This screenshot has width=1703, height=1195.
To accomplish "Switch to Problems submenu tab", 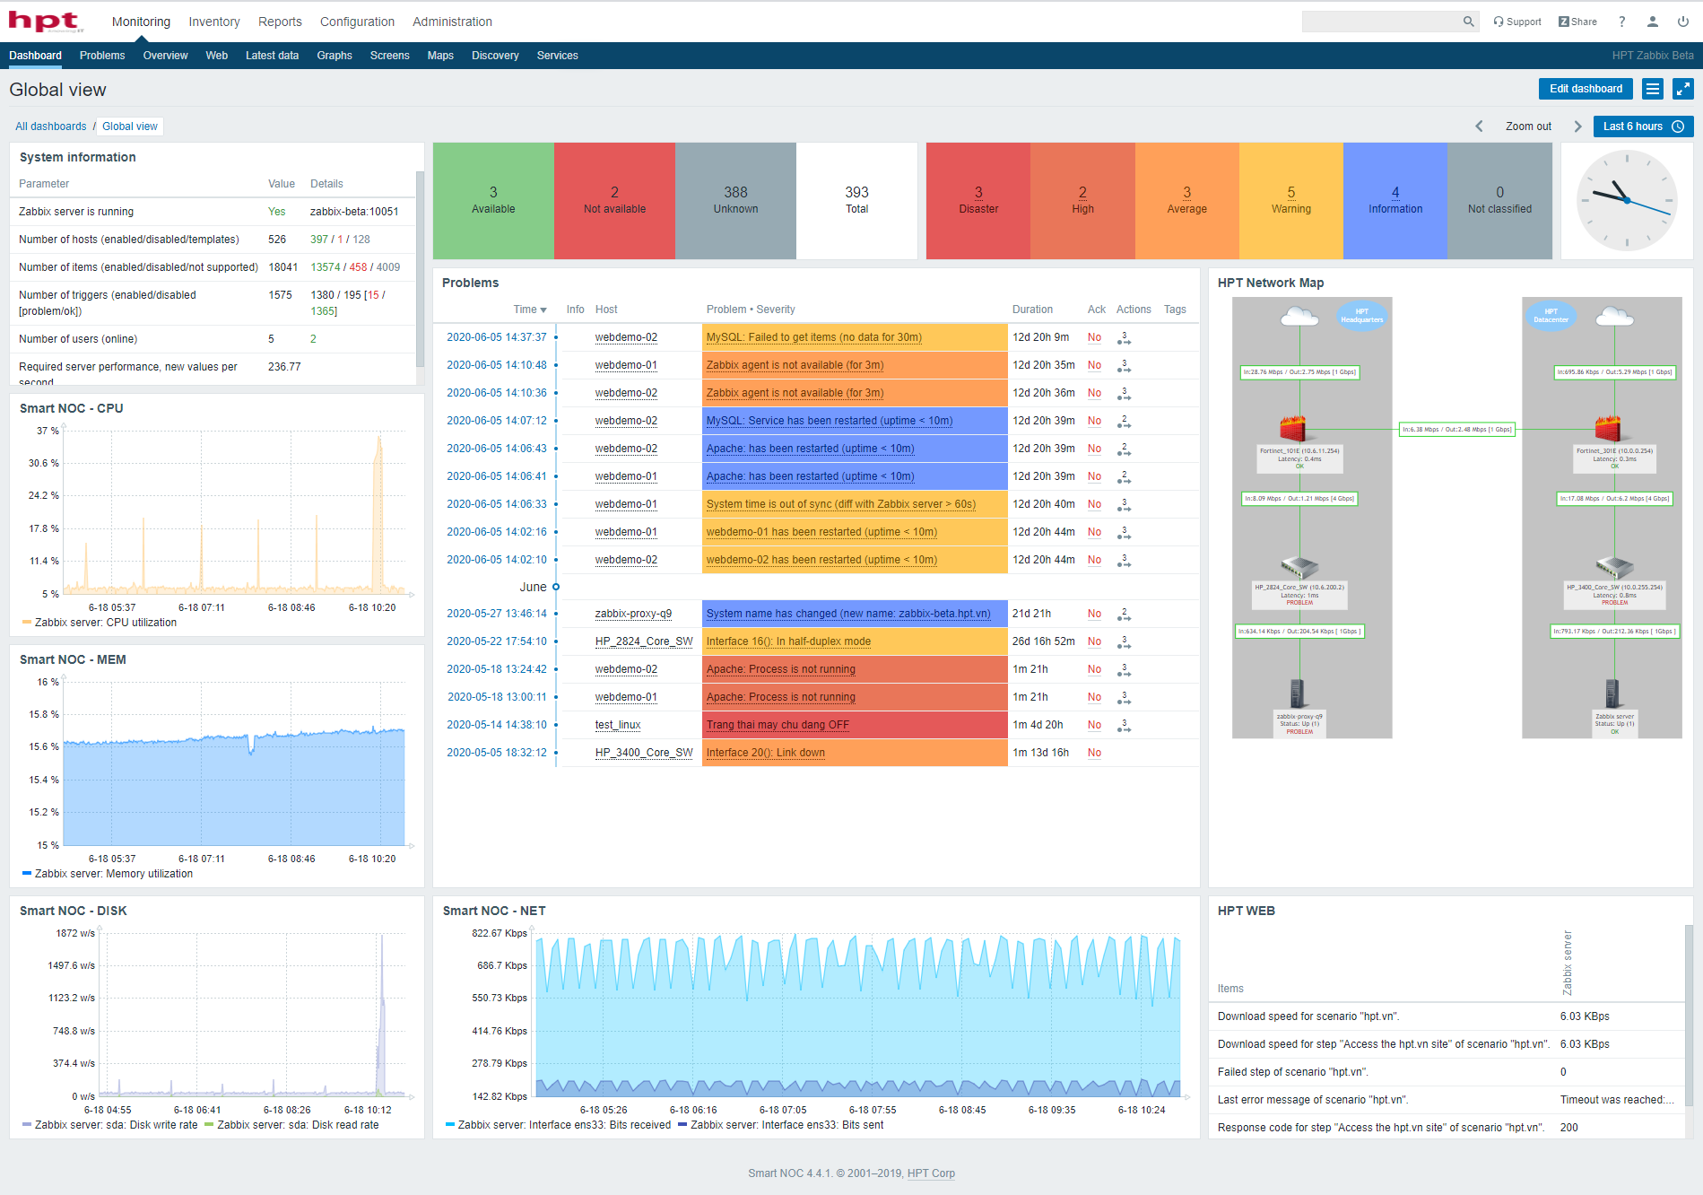I will tap(102, 56).
